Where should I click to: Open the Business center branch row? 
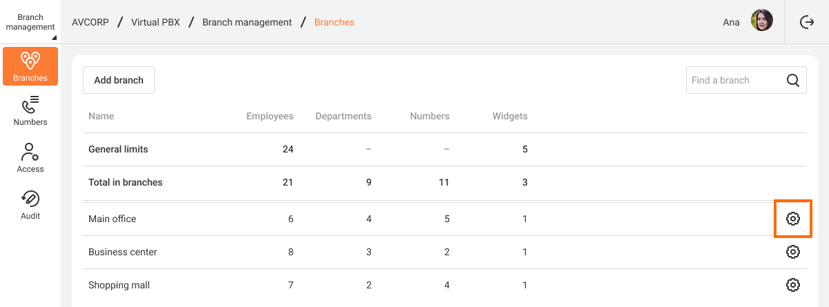tap(445, 252)
